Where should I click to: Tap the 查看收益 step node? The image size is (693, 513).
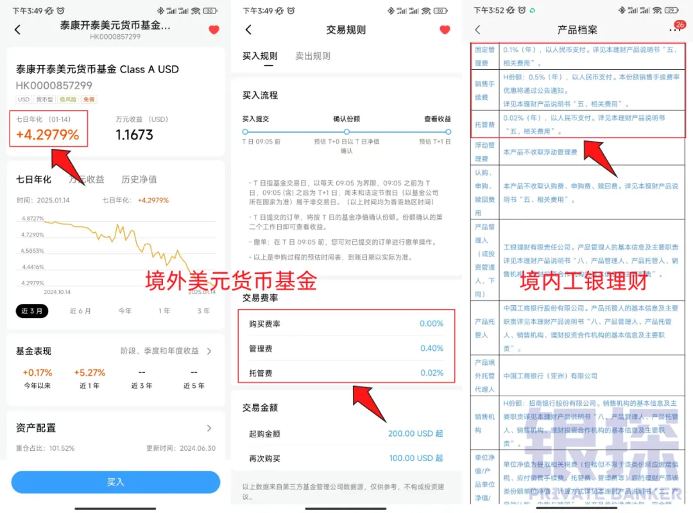coord(448,131)
